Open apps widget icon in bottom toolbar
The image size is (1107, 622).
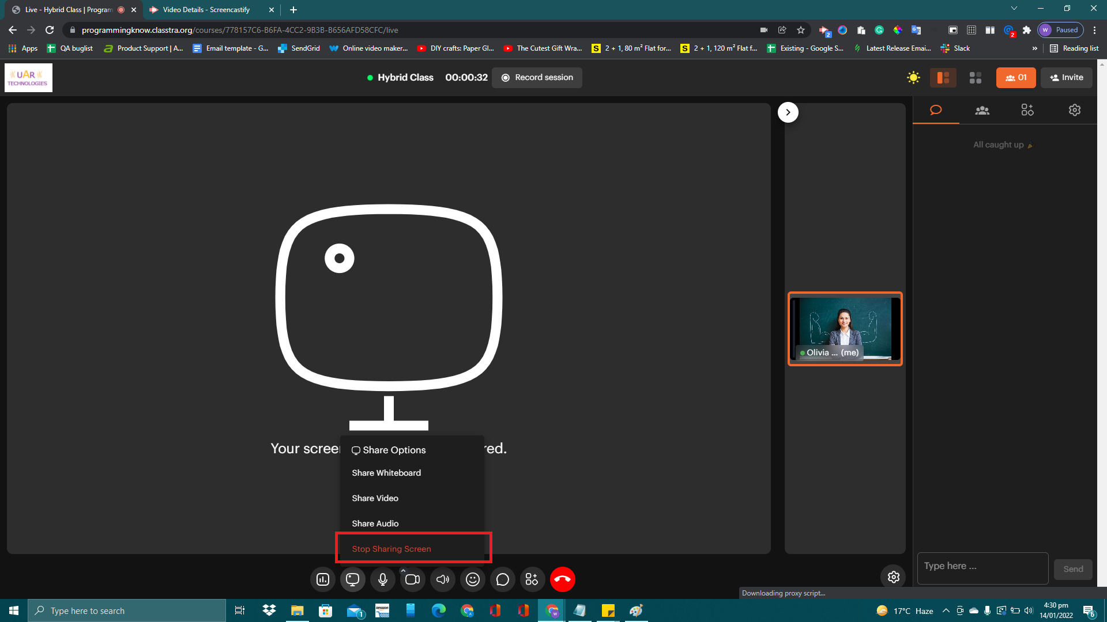click(532, 579)
